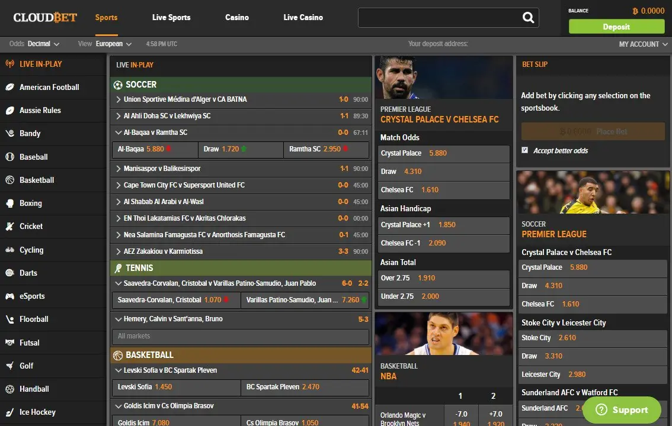
Task: Click the Ice Hockey stick icon
Action: pyautogui.click(x=10, y=412)
